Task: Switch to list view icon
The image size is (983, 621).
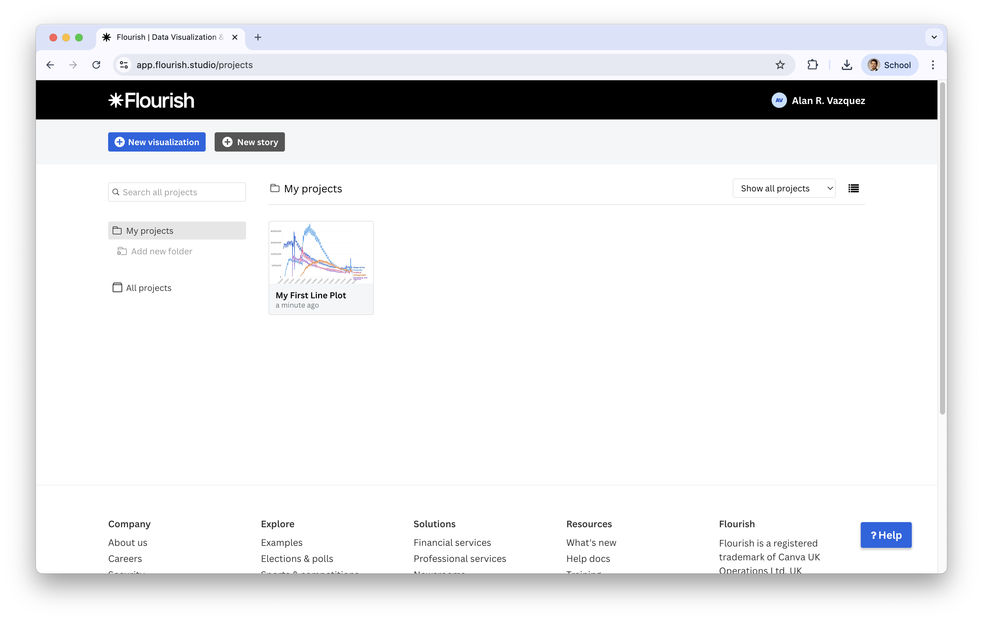Action: coord(853,188)
